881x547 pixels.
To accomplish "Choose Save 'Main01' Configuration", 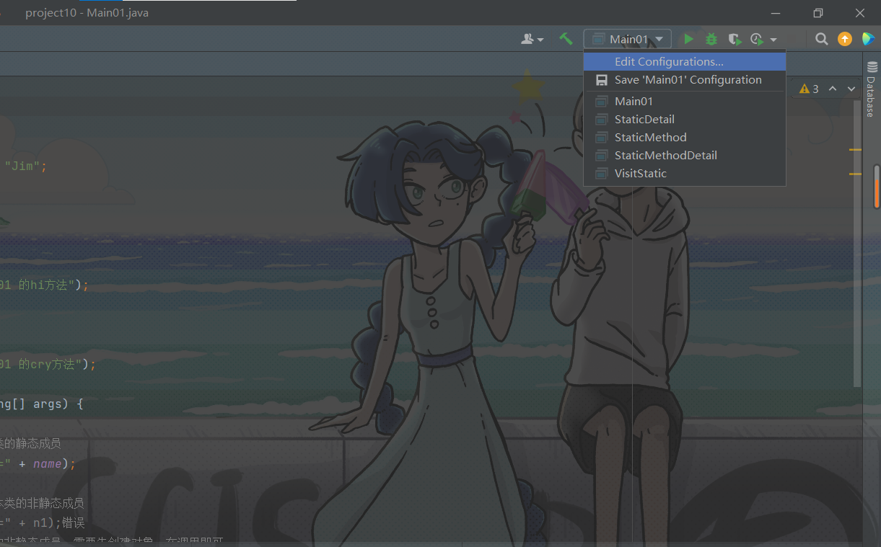I will pyautogui.click(x=684, y=79).
